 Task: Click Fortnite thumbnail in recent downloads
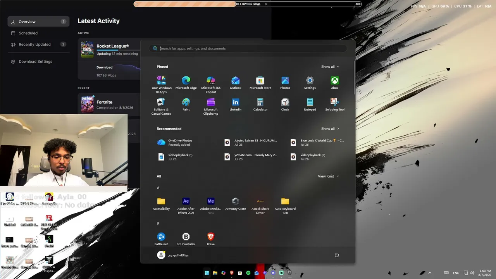[87, 104]
